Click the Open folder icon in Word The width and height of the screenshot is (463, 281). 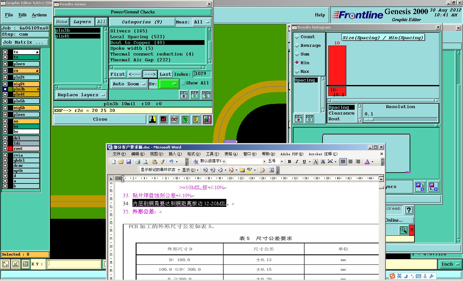pos(121,162)
